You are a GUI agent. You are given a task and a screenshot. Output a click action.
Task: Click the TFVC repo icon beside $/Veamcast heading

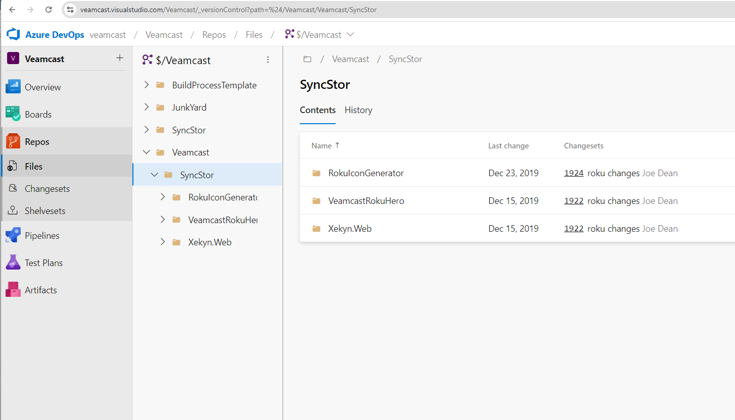click(147, 60)
